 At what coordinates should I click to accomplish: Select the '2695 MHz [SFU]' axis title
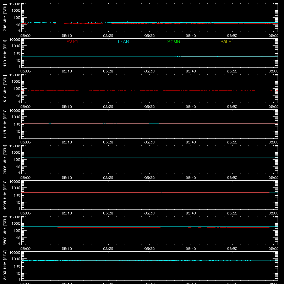(5, 159)
